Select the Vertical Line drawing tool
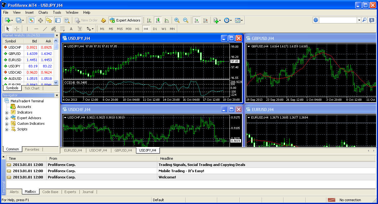 pos(27,29)
